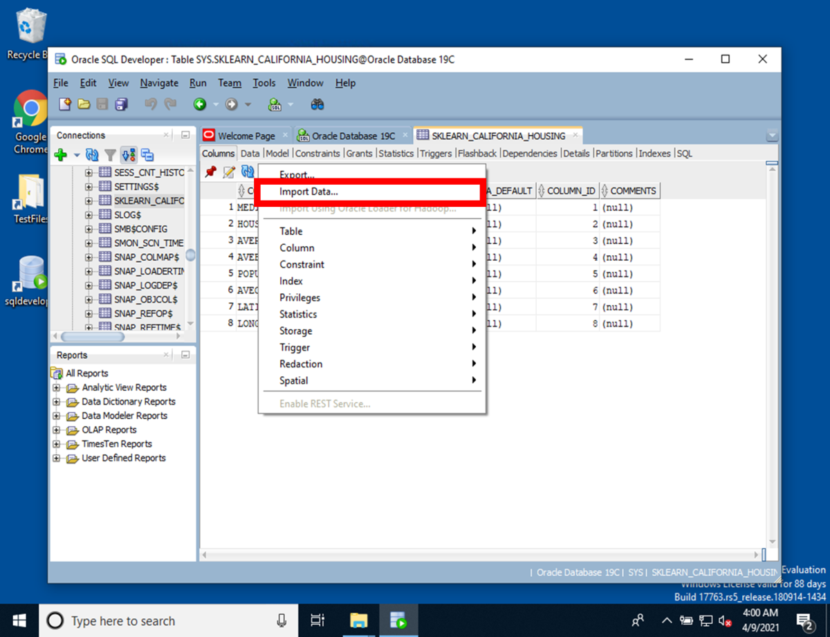Click the muted volume tray icon
Screen dimensions: 830x637
(x=726, y=620)
